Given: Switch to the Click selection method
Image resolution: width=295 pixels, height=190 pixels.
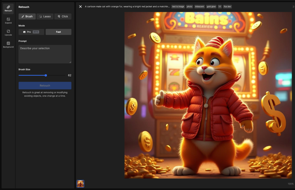Looking at the screenshot, I should [x=63, y=16].
